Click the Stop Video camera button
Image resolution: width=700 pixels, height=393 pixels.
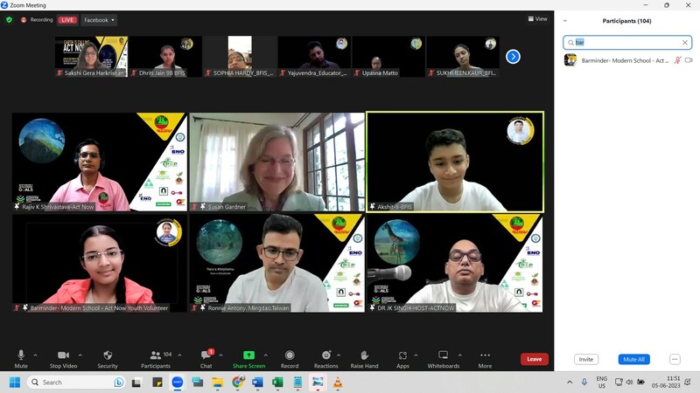coord(63,356)
